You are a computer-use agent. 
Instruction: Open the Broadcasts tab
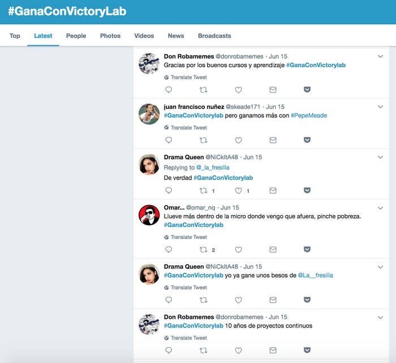214,36
